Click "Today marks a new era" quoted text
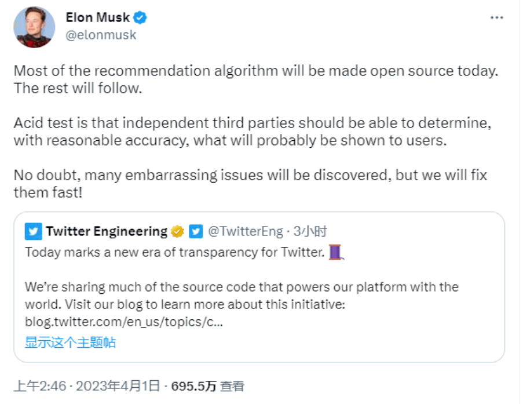This screenshot has width=523, height=404. coord(174,253)
